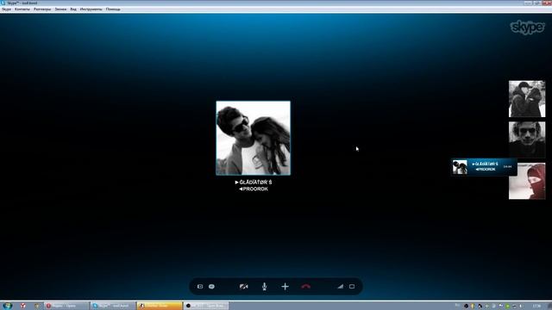Select the sunglasses man participant thumbnail
Viewport: 552px width, 310px height.
[x=527, y=139]
